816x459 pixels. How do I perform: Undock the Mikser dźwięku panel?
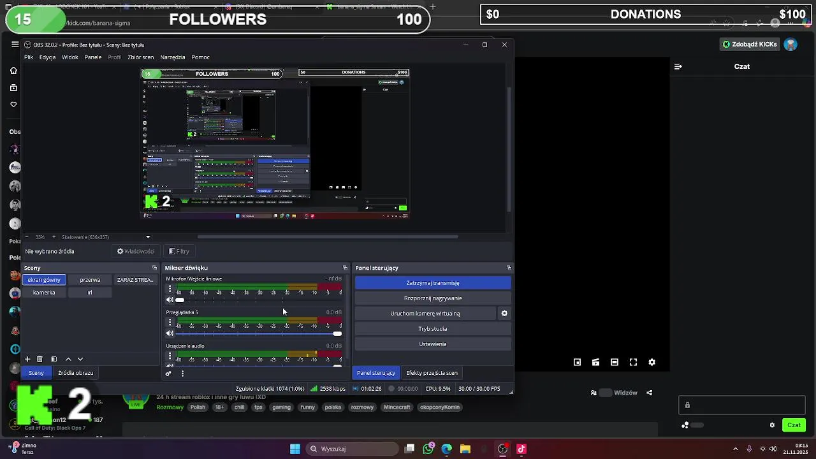click(x=345, y=268)
